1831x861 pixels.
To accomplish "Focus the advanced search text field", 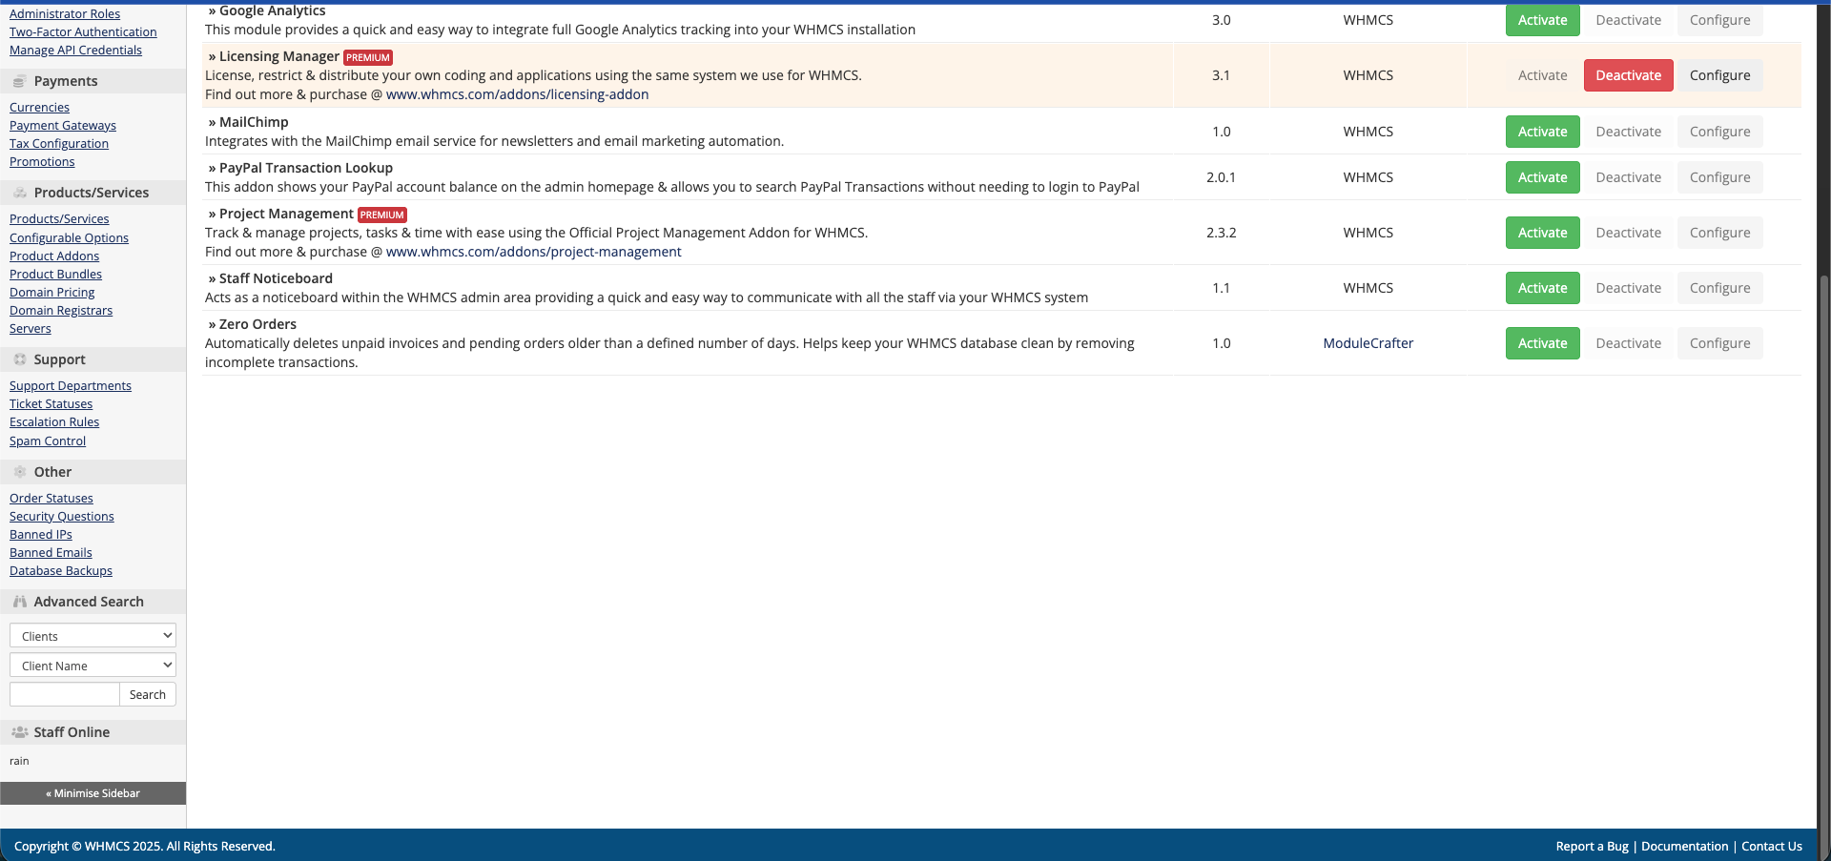I will click(64, 695).
